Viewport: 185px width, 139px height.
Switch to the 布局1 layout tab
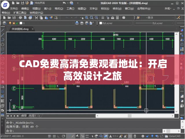click(32, 116)
